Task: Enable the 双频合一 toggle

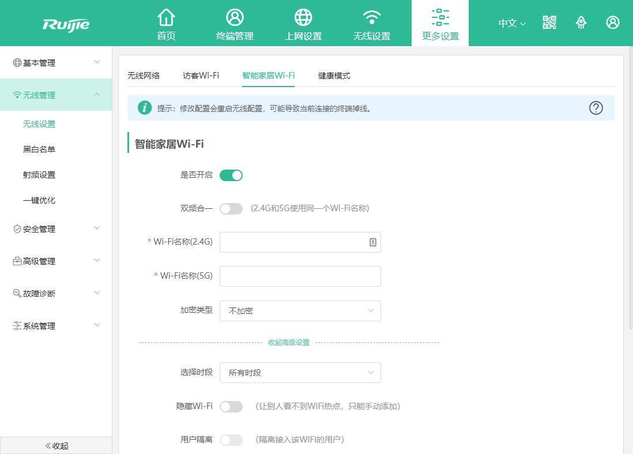Action: point(231,209)
